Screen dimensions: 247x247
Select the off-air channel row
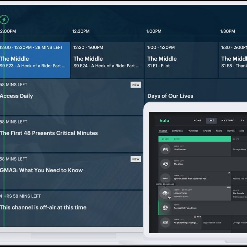tap(71, 209)
